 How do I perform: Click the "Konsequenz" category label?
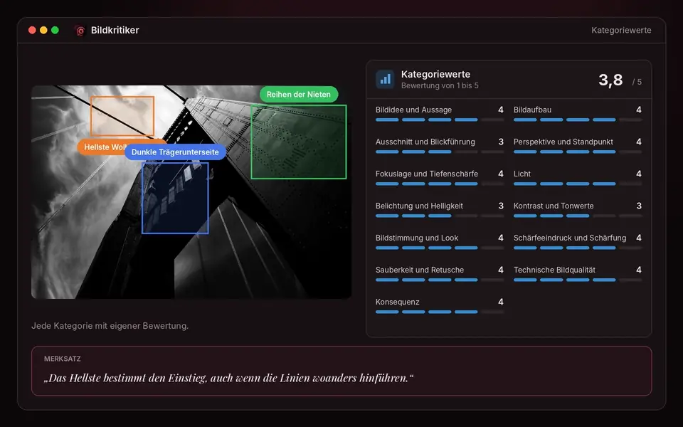[397, 302]
